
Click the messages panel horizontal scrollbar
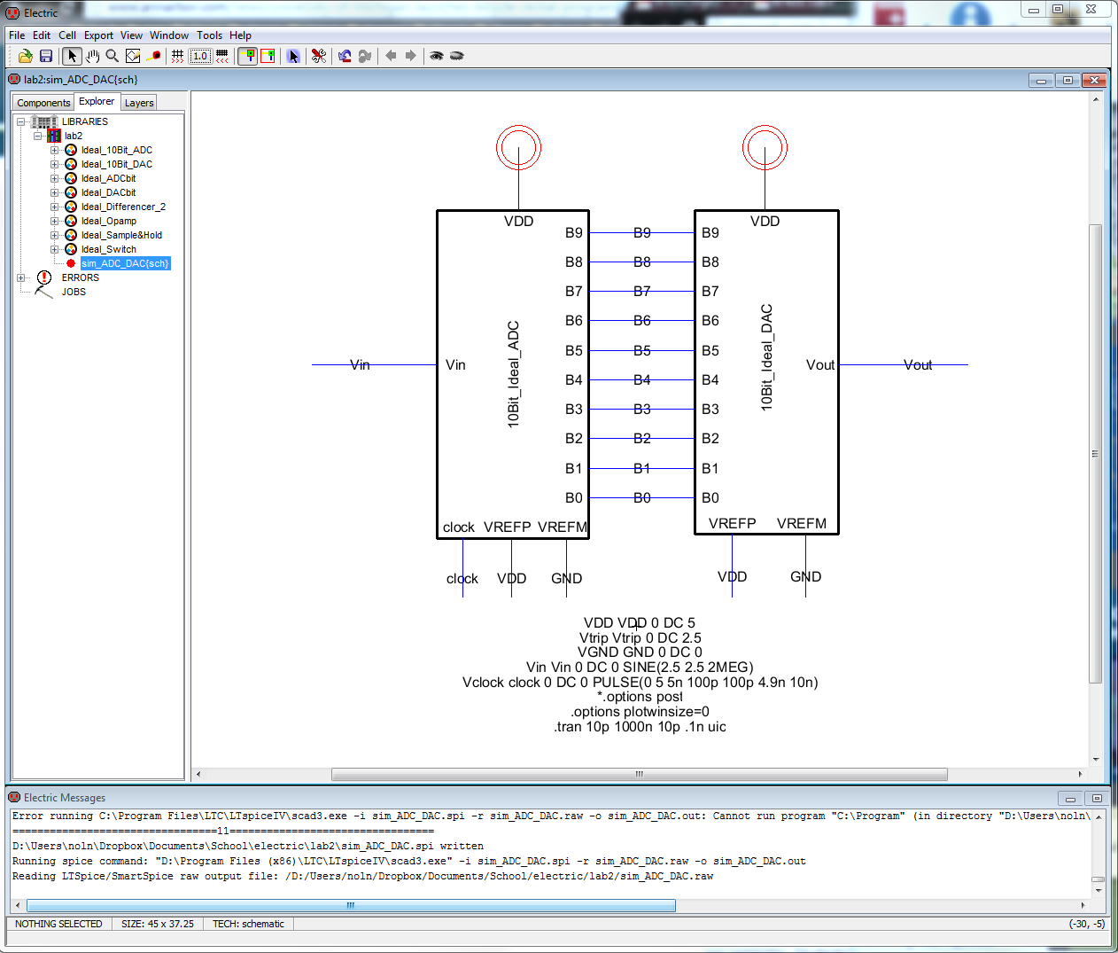351,905
